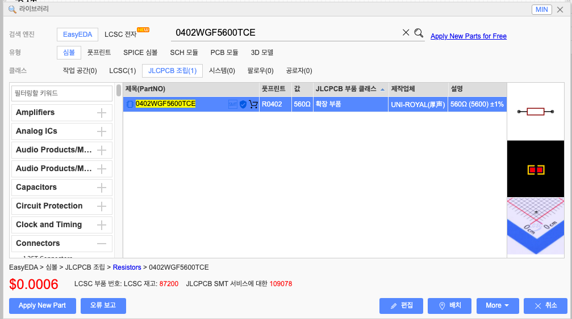Close the library dialog with the X
Image resolution: width=572 pixels, height=319 pixels.
(x=560, y=10)
